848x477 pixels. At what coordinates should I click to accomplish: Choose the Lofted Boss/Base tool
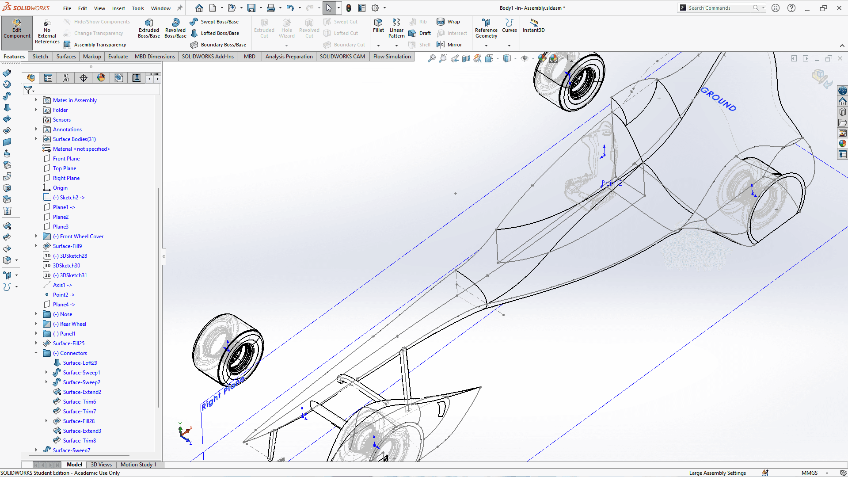[215, 33]
